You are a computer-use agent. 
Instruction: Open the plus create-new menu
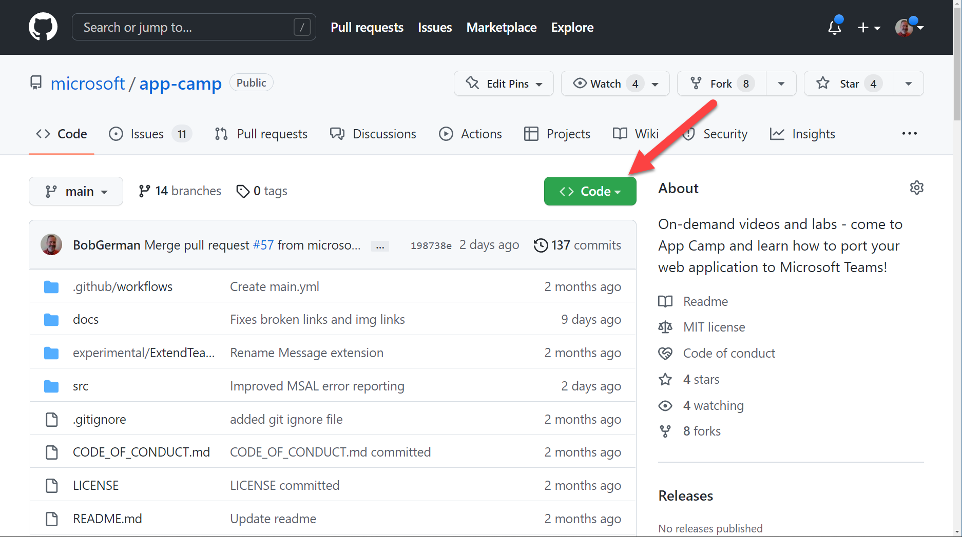869,28
